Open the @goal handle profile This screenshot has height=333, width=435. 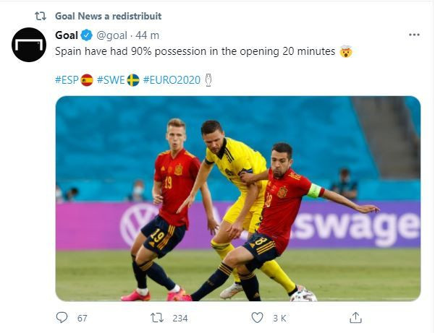tap(111, 35)
